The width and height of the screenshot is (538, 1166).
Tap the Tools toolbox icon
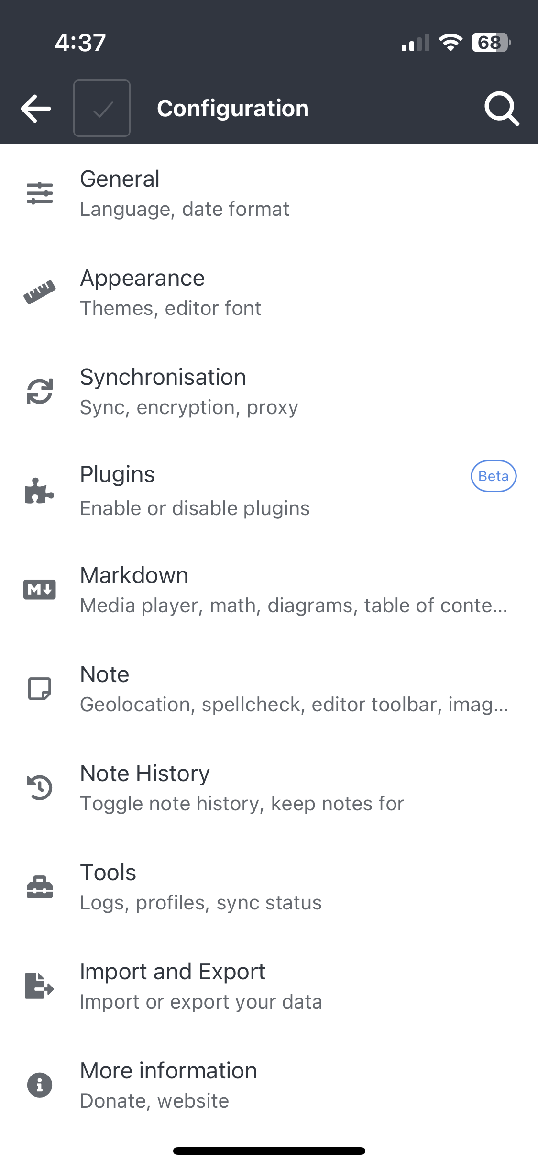[40, 887]
